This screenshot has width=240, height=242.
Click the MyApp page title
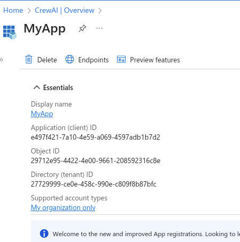(x=45, y=29)
